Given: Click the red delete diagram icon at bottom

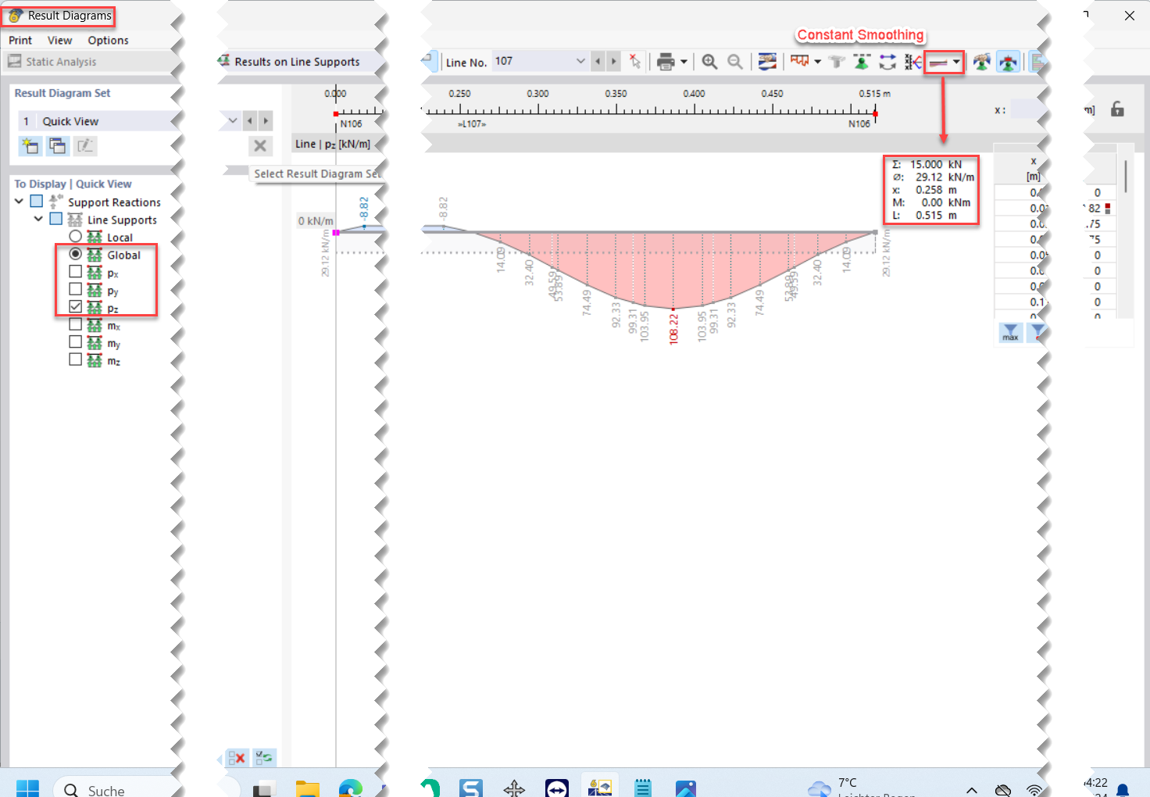Looking at the screenshot, I should pyautogui.click(x=237, y=758).
